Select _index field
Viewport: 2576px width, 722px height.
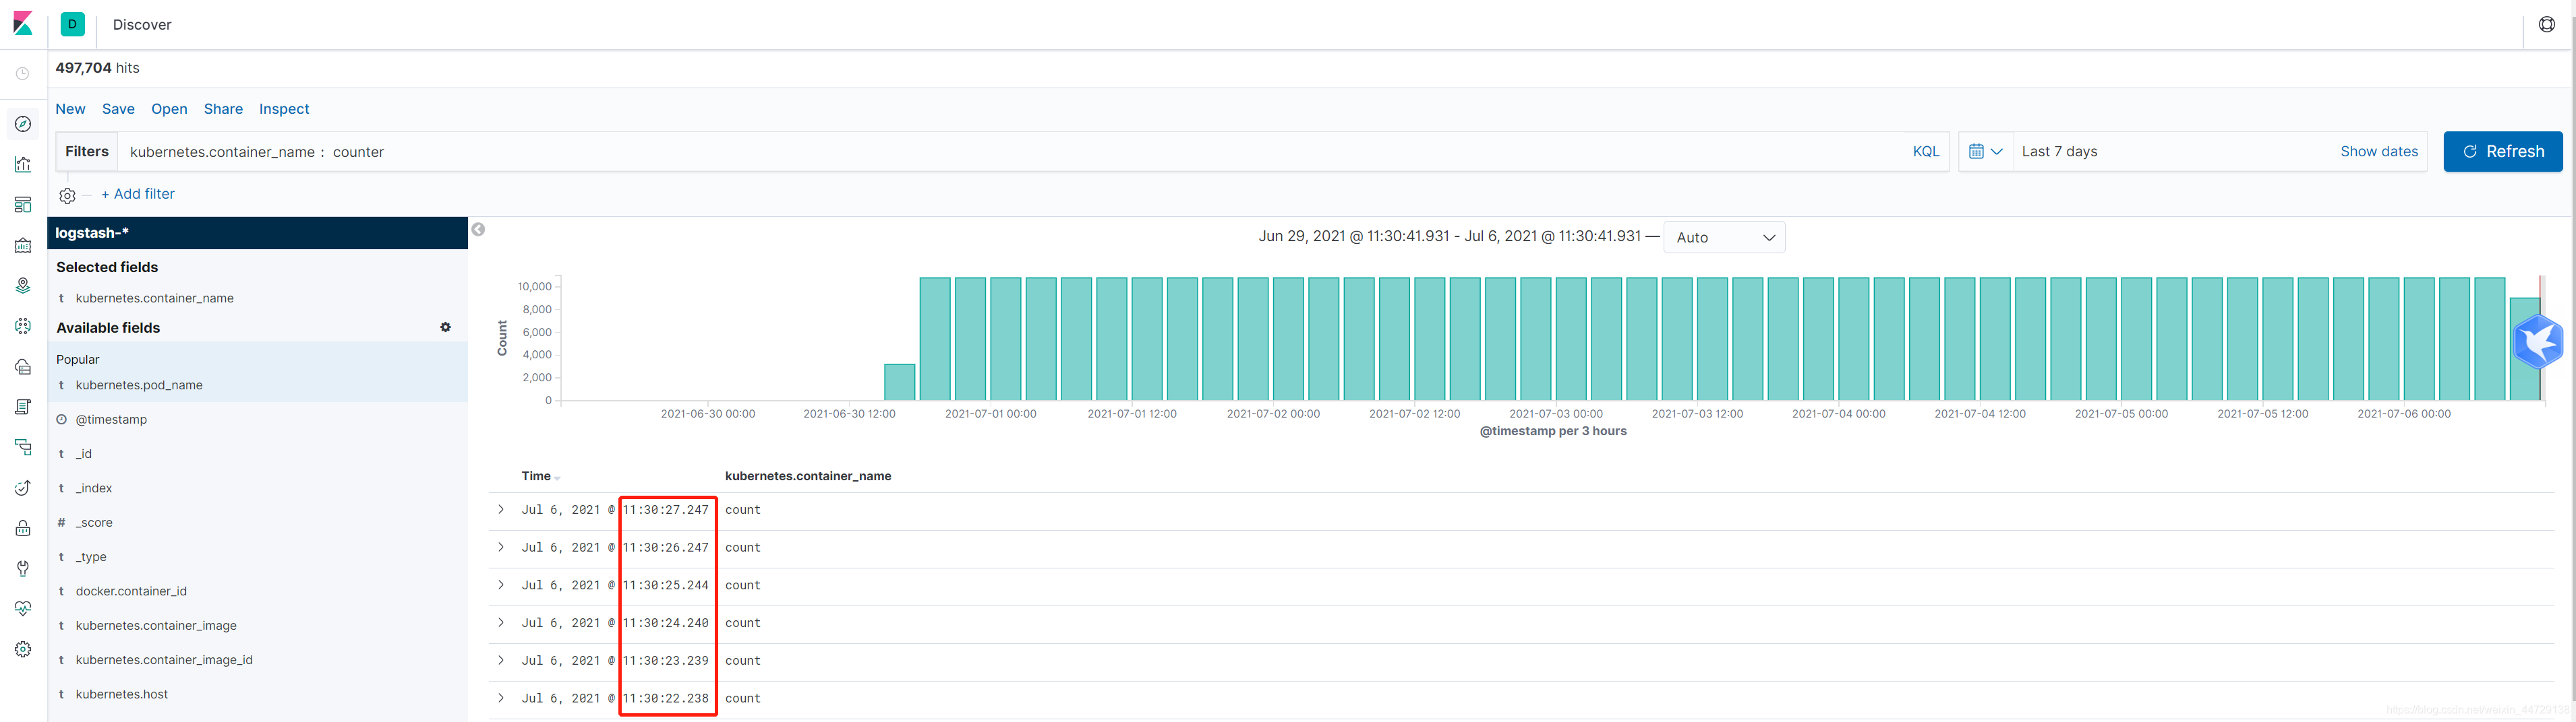[94, 488]
